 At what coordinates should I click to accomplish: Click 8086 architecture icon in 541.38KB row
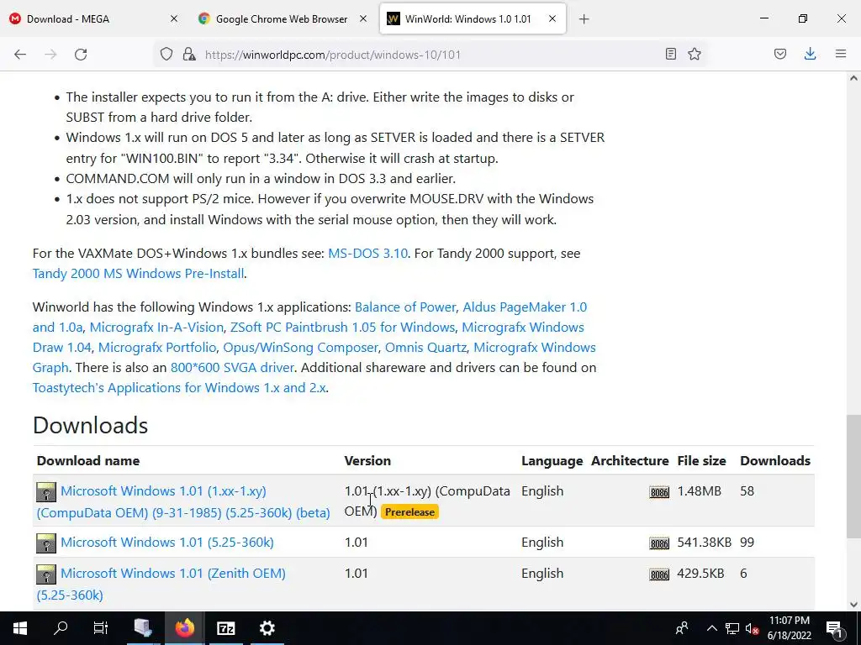[x=659, y=543]
